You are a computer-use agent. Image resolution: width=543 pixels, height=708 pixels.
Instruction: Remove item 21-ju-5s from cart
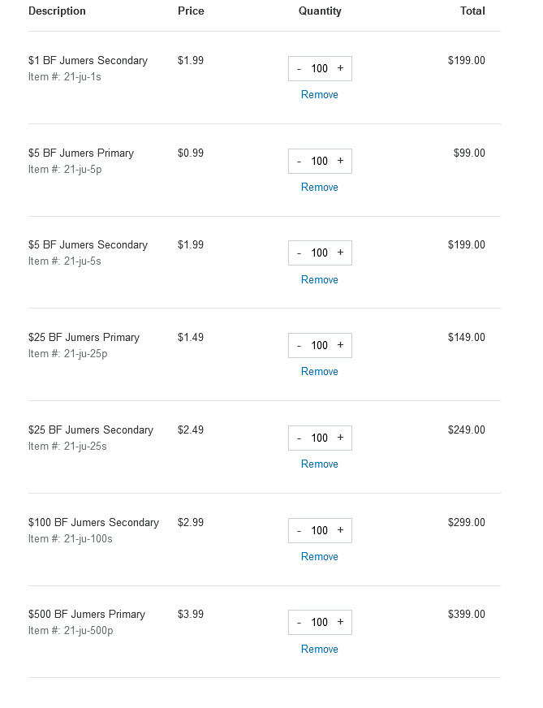320,279
